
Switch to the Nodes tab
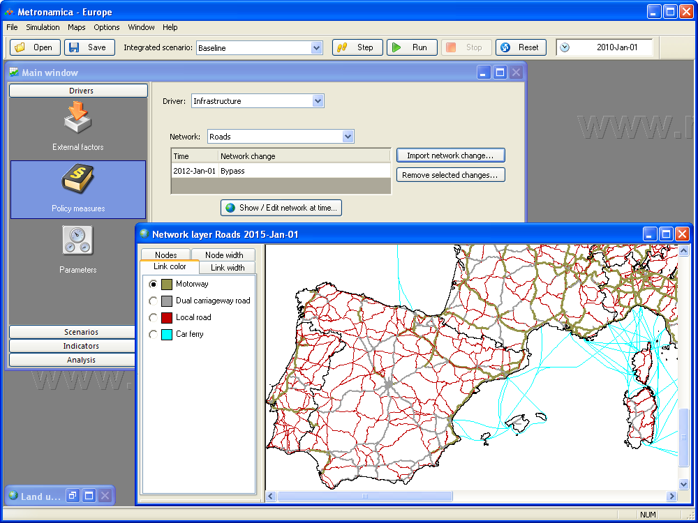[165, 255]
